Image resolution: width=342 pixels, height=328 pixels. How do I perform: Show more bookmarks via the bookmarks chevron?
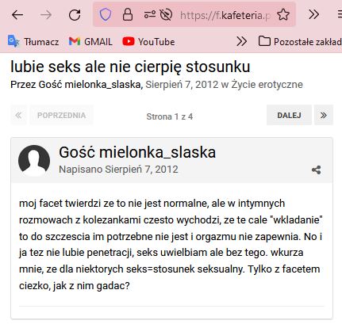point(242,41)
